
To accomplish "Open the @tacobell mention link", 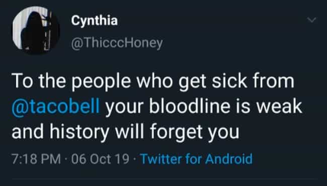I will (55, 106).
